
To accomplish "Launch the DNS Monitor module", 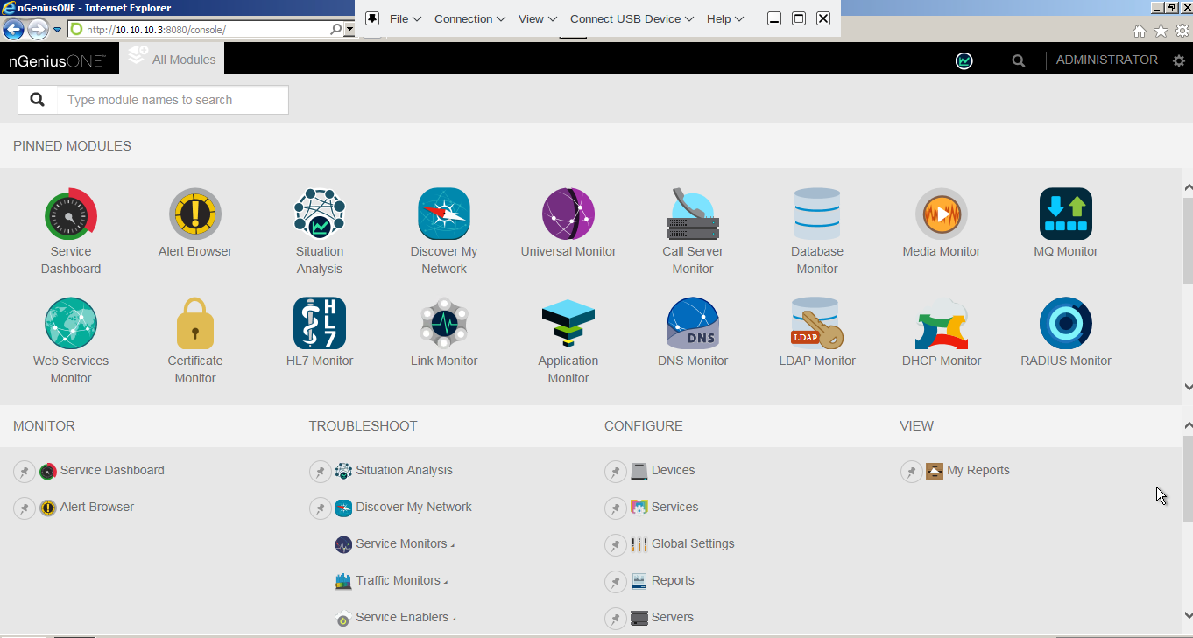I will coord(693,324).
